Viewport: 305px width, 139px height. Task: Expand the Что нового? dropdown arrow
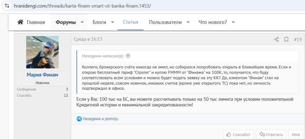tap(233, 22)
